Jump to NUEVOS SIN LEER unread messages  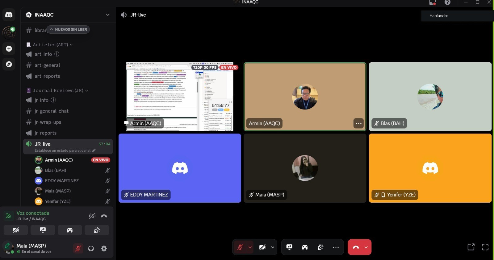tap(68, 30)
